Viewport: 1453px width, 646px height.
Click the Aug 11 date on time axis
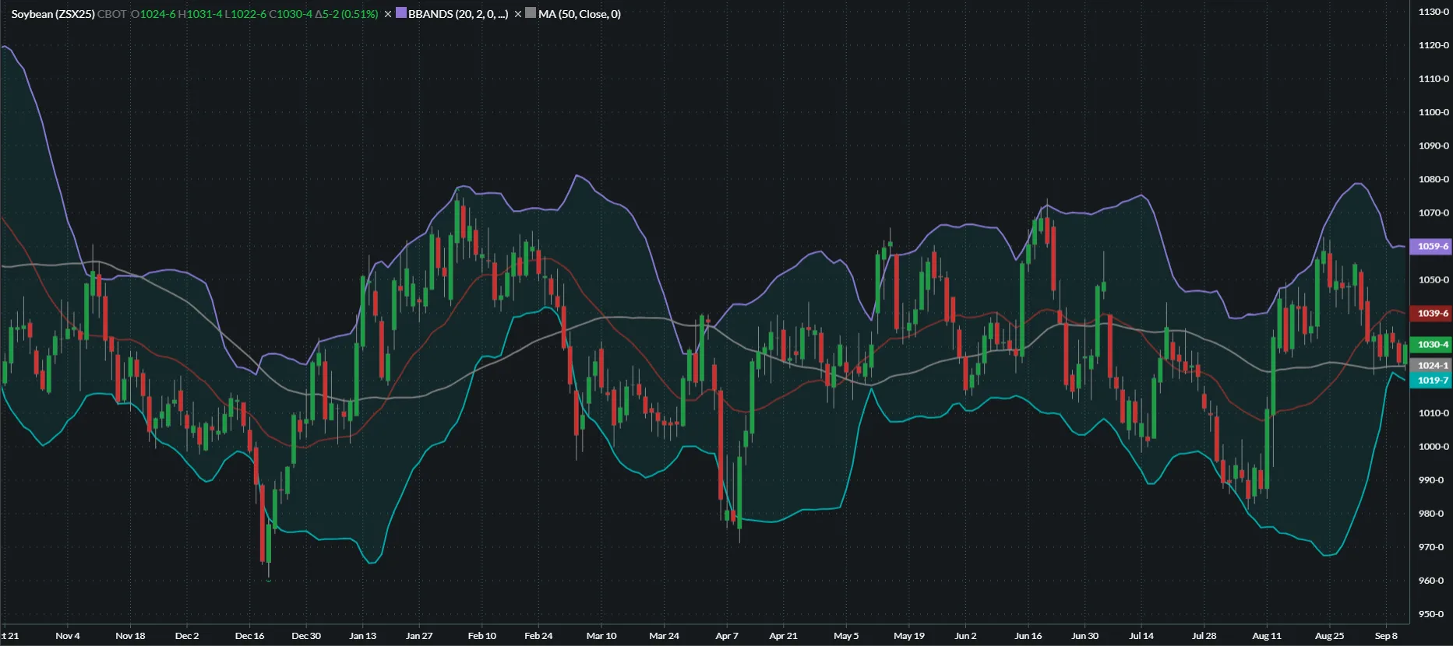[1266, 636]
